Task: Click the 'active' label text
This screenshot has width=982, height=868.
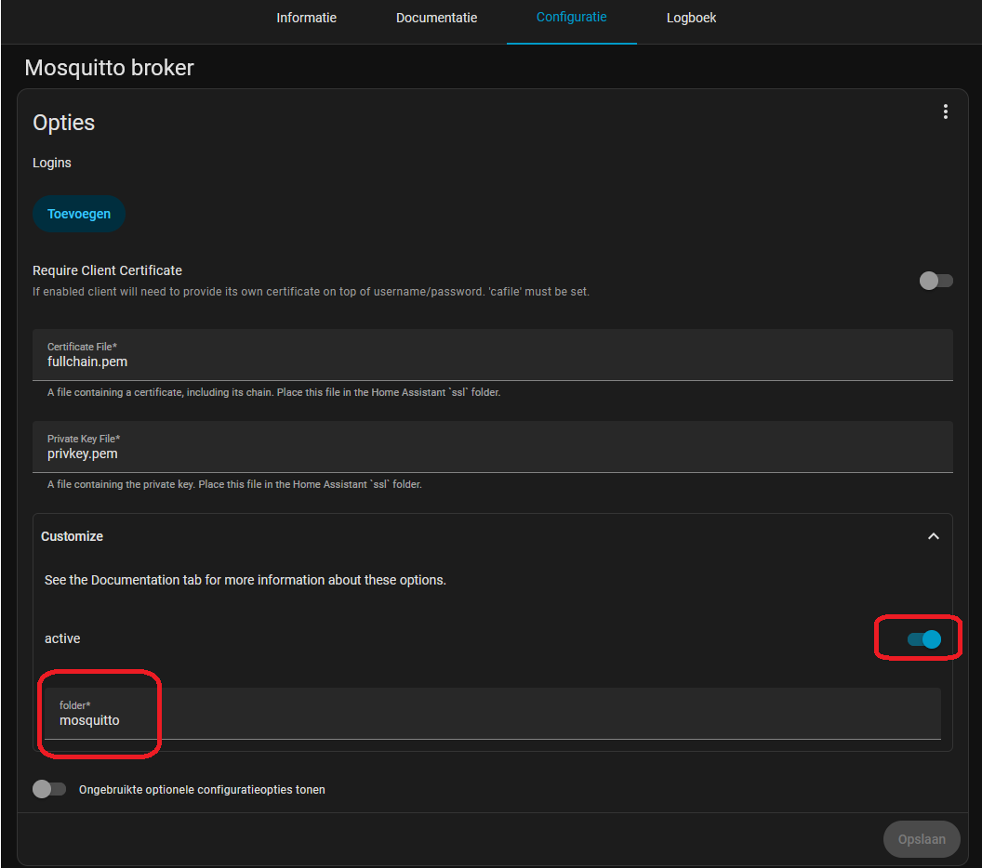Action: (x=62, y=639)
